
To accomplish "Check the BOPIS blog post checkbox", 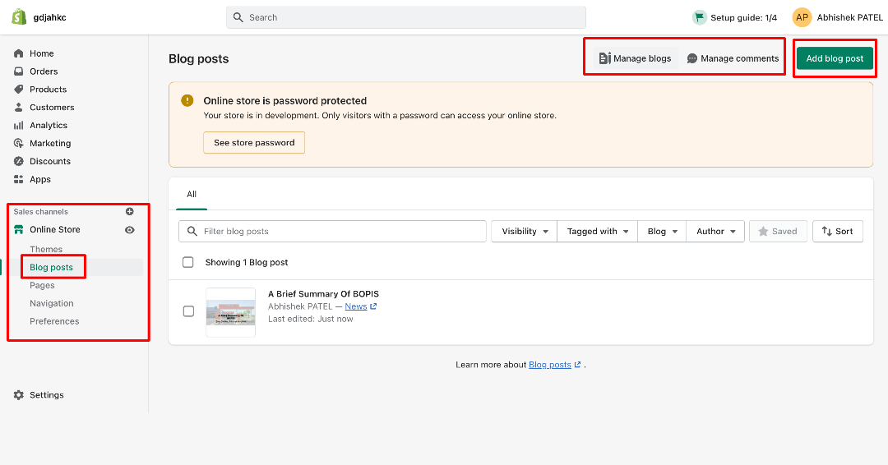I will click(188, 311).
